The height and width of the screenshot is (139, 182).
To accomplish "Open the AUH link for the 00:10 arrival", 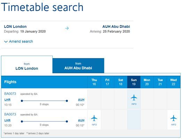I will point(81,100).
